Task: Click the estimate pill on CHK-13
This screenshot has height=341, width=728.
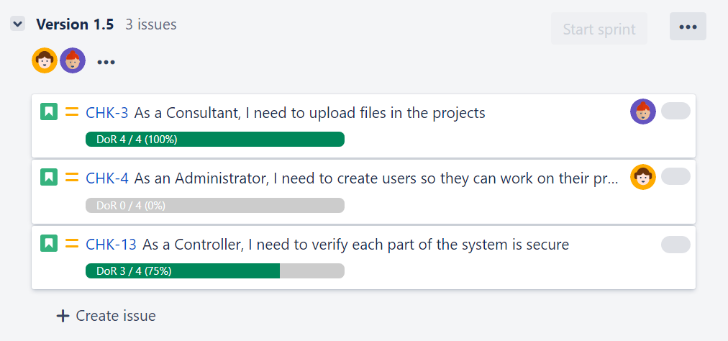Action: 675,245
